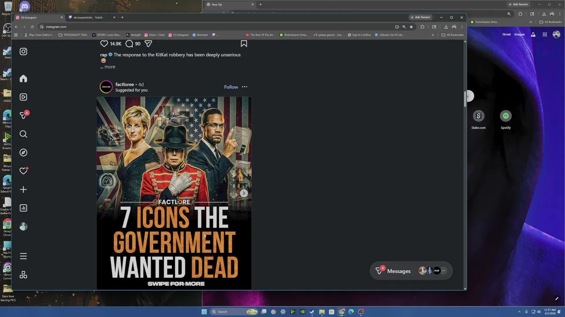Switch to the Twitch browser tab
565x317 pixels.
click(90, 17)
